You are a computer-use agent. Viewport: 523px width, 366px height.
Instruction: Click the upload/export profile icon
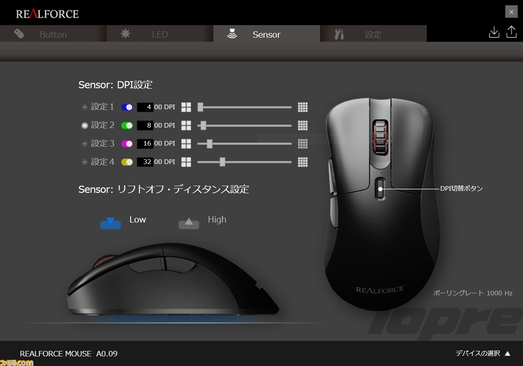point(511,32)
